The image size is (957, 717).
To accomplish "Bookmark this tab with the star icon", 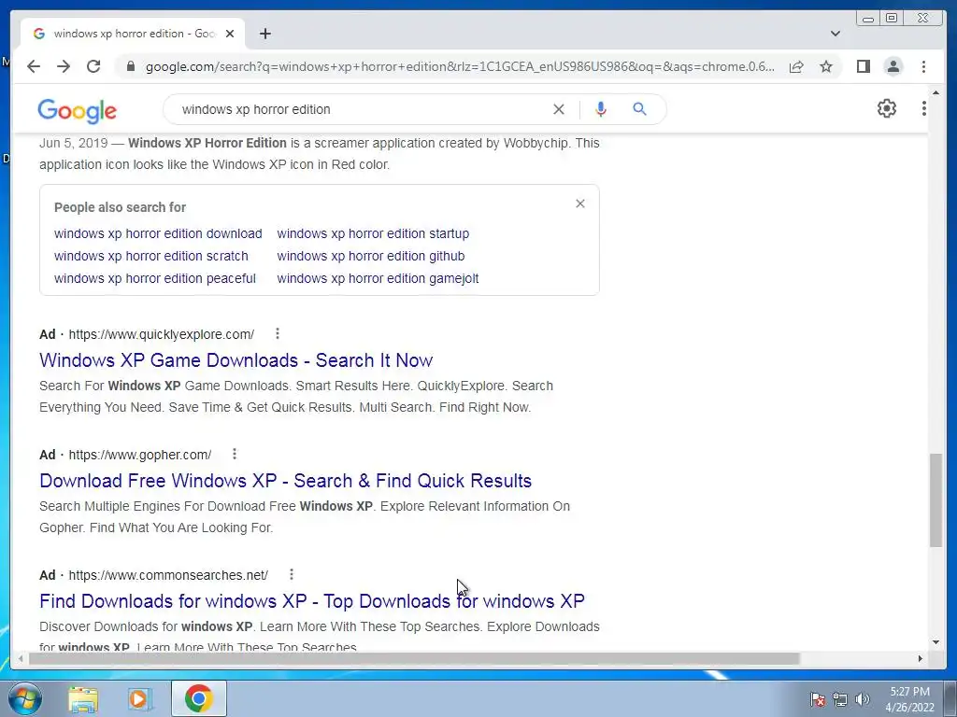I will (826, 66).
